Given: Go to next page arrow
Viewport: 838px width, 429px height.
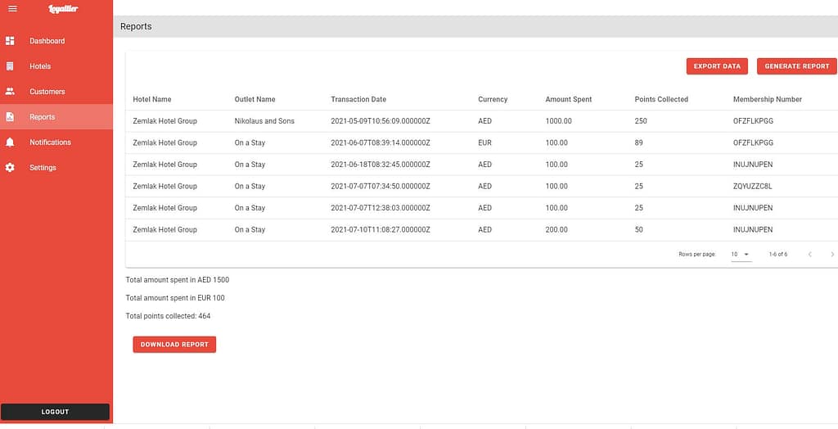Looking at the screenshot, I should (x=832, y=255).
